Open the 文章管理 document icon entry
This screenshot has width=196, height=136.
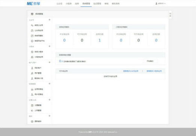[x=32, y=105]
